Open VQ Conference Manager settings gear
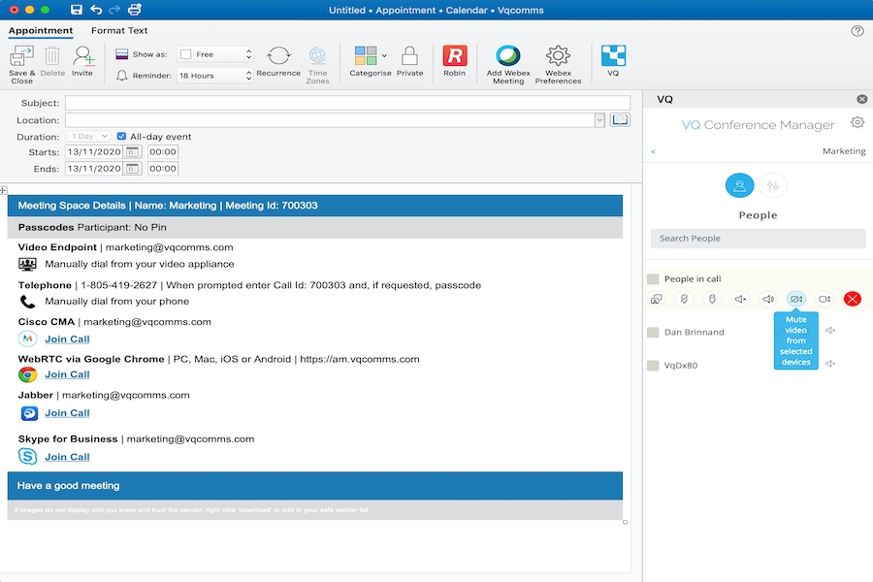 (x=857, y=122)
